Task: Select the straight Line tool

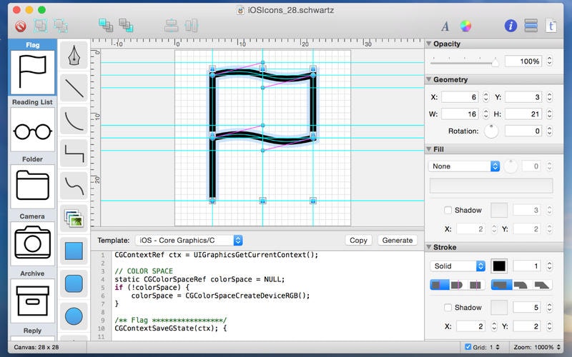Action: 74,88
